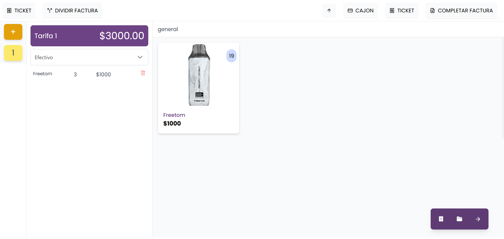Open DIVIDIR FACTURA to split invoice
504x239 pixels.
click(72, 11)
